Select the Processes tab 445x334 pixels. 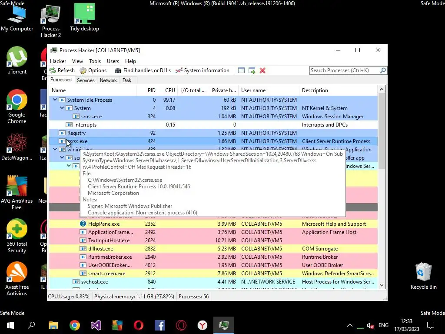(61, 80)
